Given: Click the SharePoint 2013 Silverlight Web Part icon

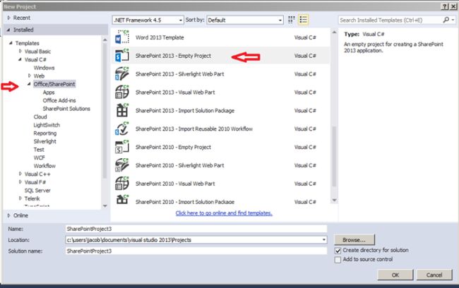Looking at the screenshot, I should pos(122,73).
